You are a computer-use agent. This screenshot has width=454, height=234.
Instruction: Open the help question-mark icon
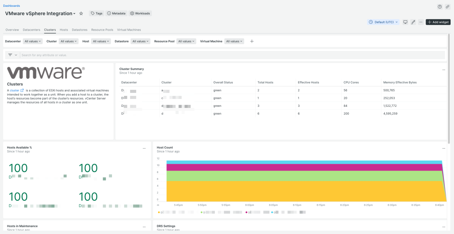coord(440,6)
